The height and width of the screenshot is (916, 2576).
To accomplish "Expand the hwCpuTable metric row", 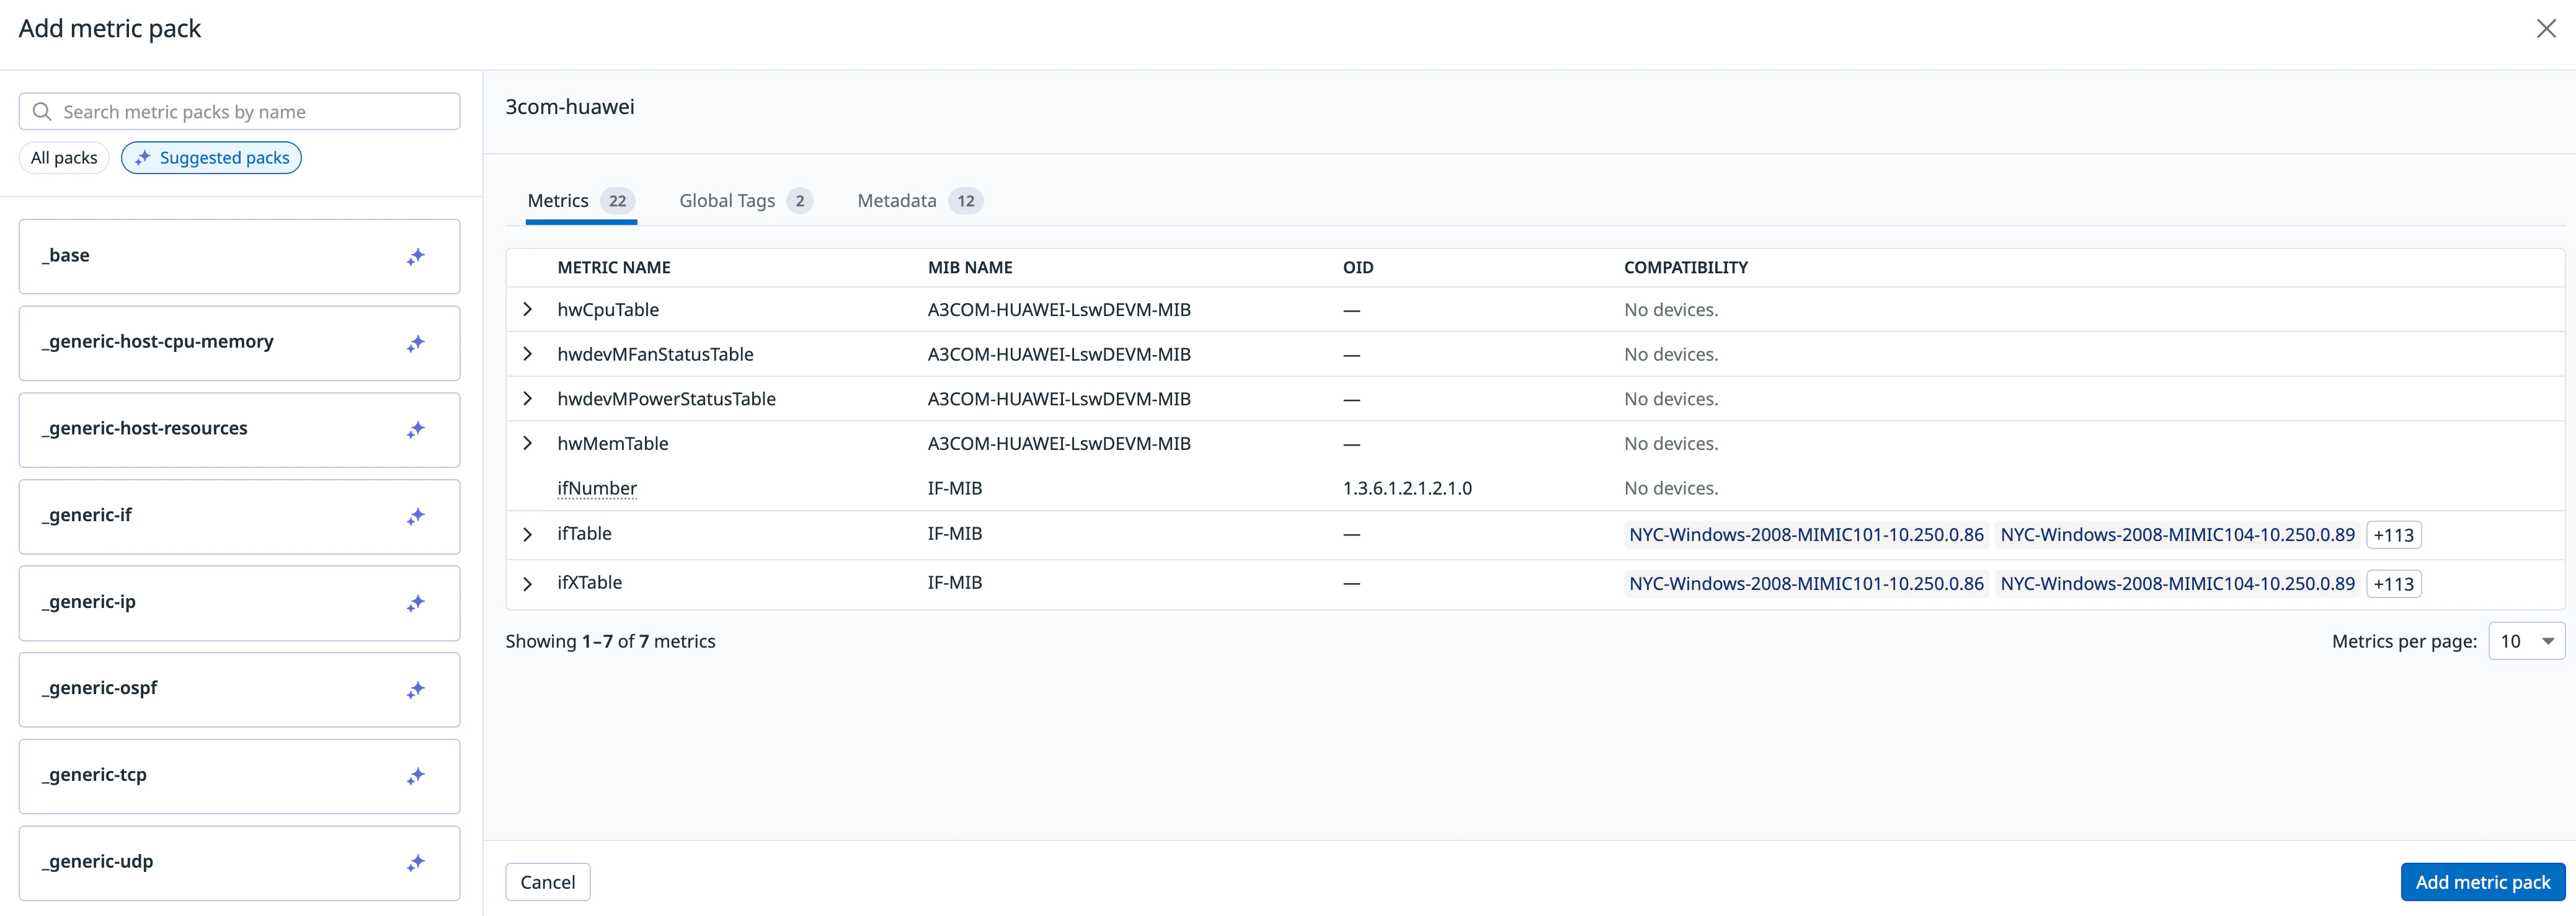I will pyautogui.click(x=528, y=310).
